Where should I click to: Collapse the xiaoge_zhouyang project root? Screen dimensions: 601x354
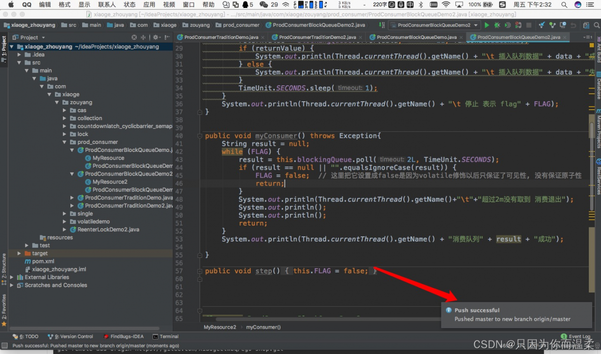point(12,47)
